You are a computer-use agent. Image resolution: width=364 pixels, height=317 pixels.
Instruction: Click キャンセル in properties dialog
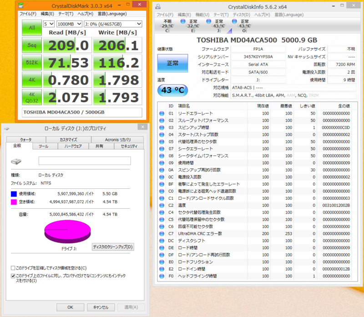pos(101,307)
